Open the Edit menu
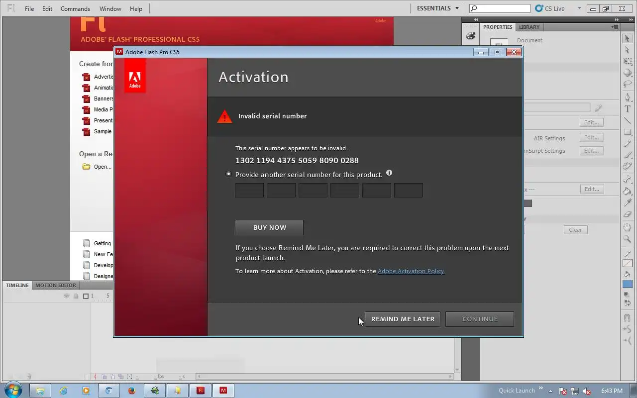 (x=47, y=8)
